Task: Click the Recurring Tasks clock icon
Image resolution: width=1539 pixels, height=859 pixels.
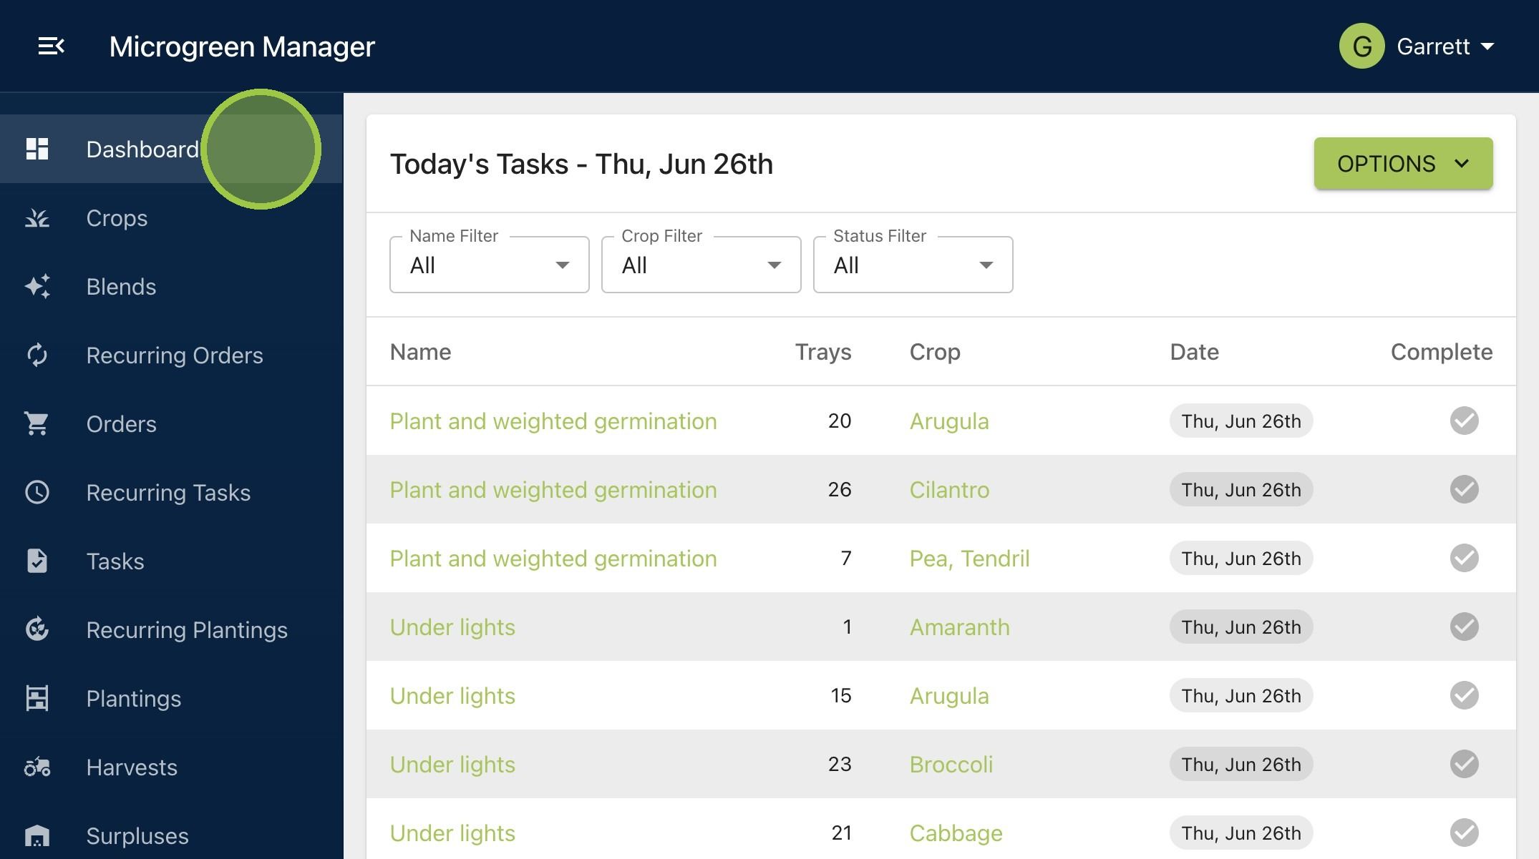Action: (37, 492)
